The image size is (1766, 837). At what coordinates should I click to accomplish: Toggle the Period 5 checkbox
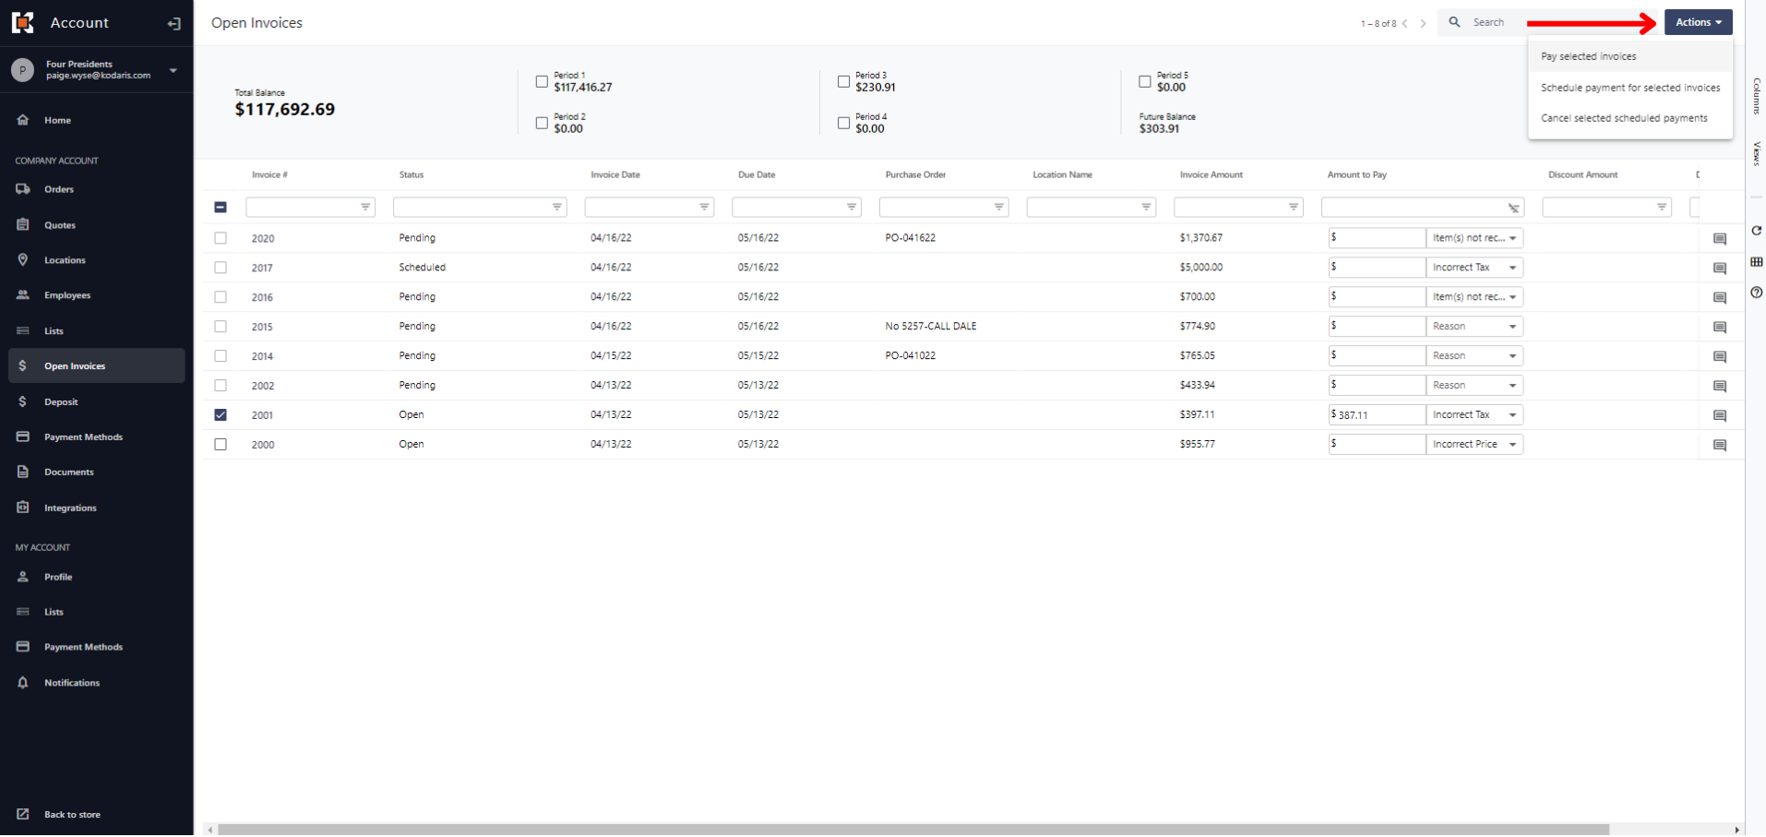tap(1144, 81)
